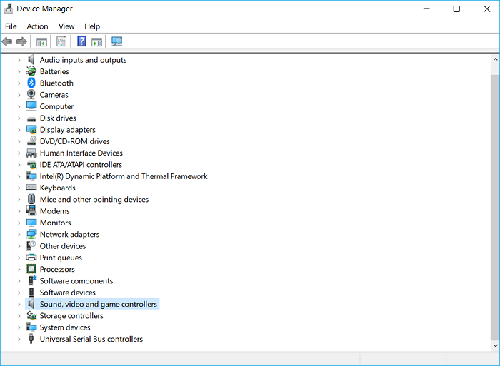Select Mice and other pointing devices
Image resolution: width=500 pixels, height=366 pixels.
click(x=94, y=200)
